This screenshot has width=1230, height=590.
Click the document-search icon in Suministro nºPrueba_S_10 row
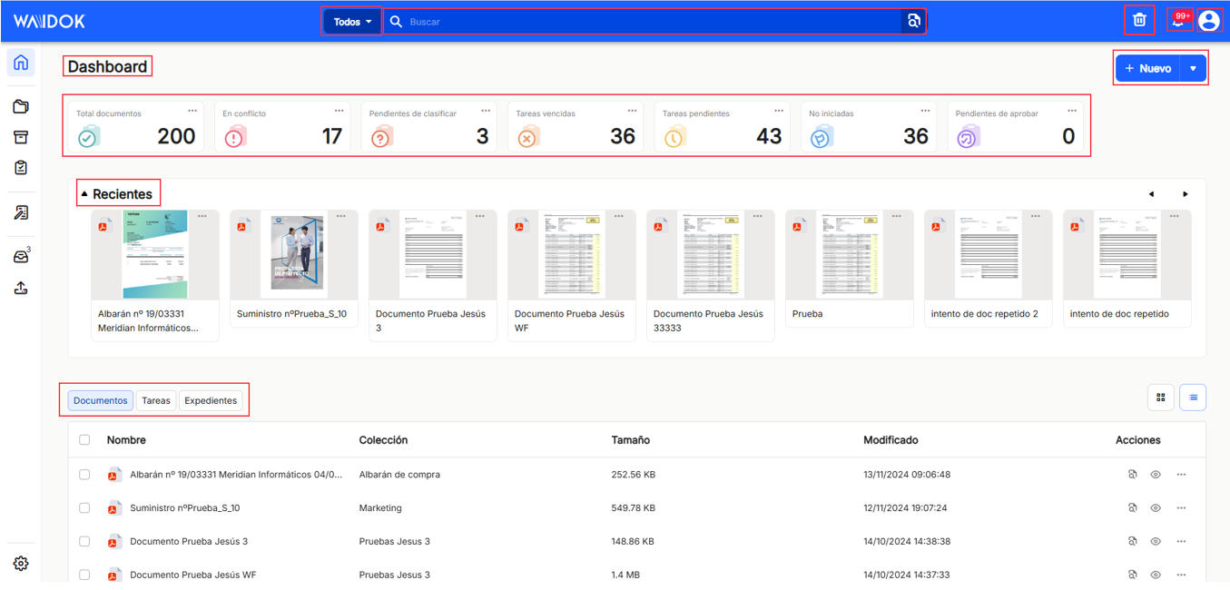[x=1132, y=507]
